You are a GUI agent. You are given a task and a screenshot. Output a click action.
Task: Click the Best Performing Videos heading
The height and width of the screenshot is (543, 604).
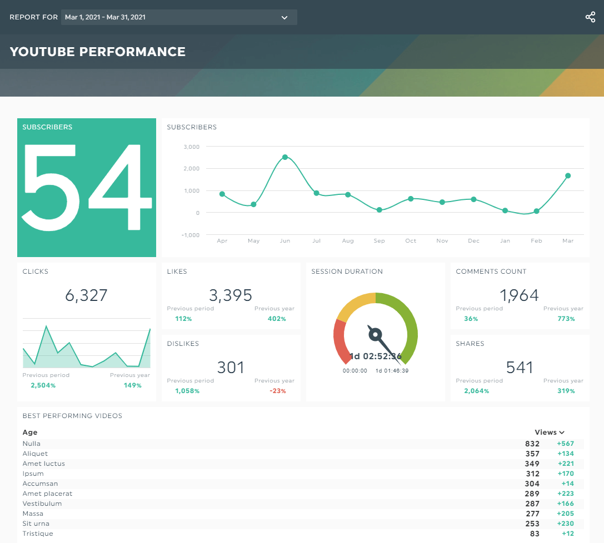72,416
